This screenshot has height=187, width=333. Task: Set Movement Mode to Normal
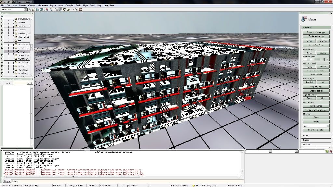[x=309, y=67]
